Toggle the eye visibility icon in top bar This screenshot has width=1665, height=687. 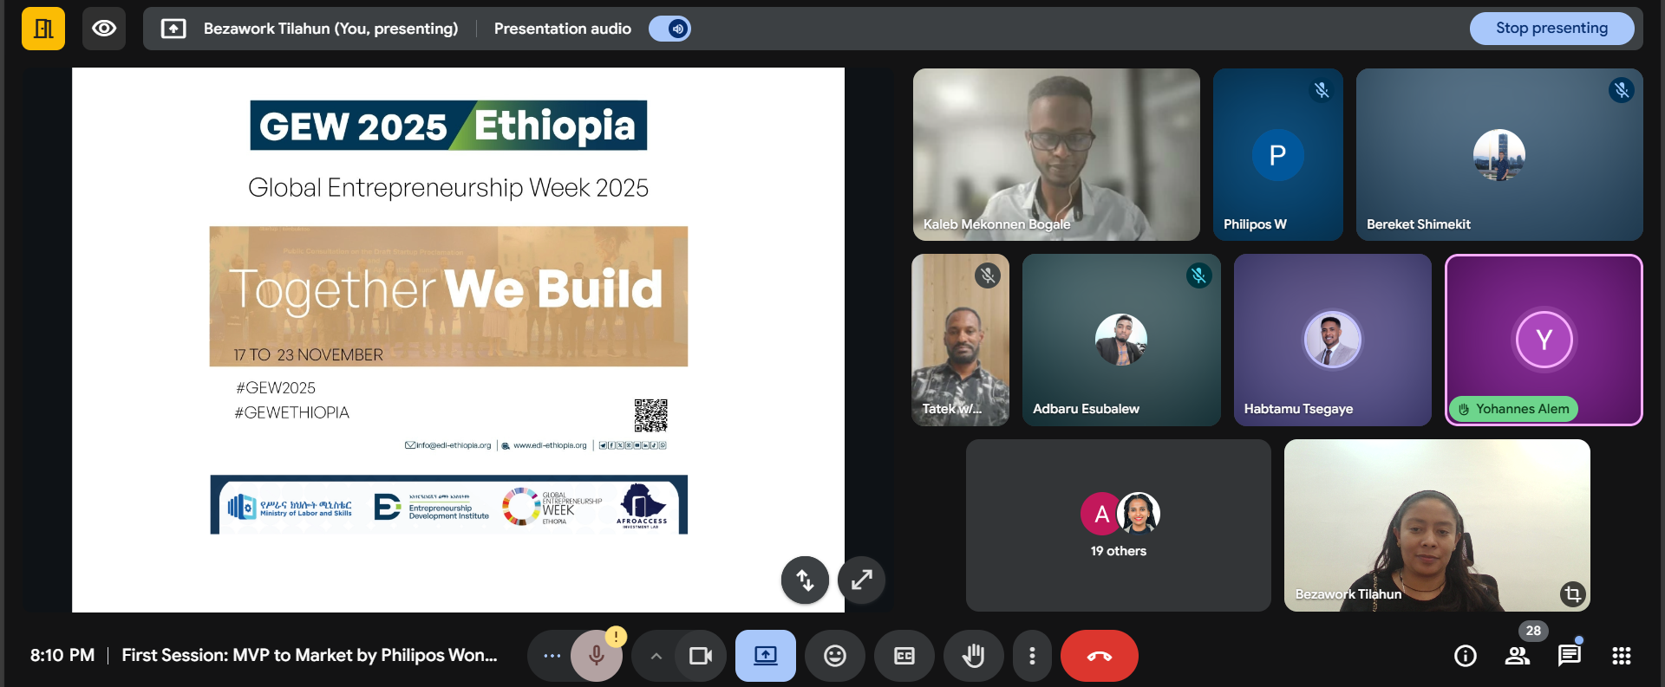click(104, 29)
